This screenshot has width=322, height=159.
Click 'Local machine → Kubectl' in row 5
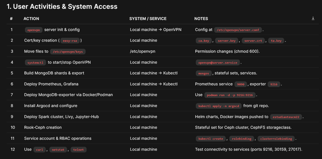[x=154, y=73]
